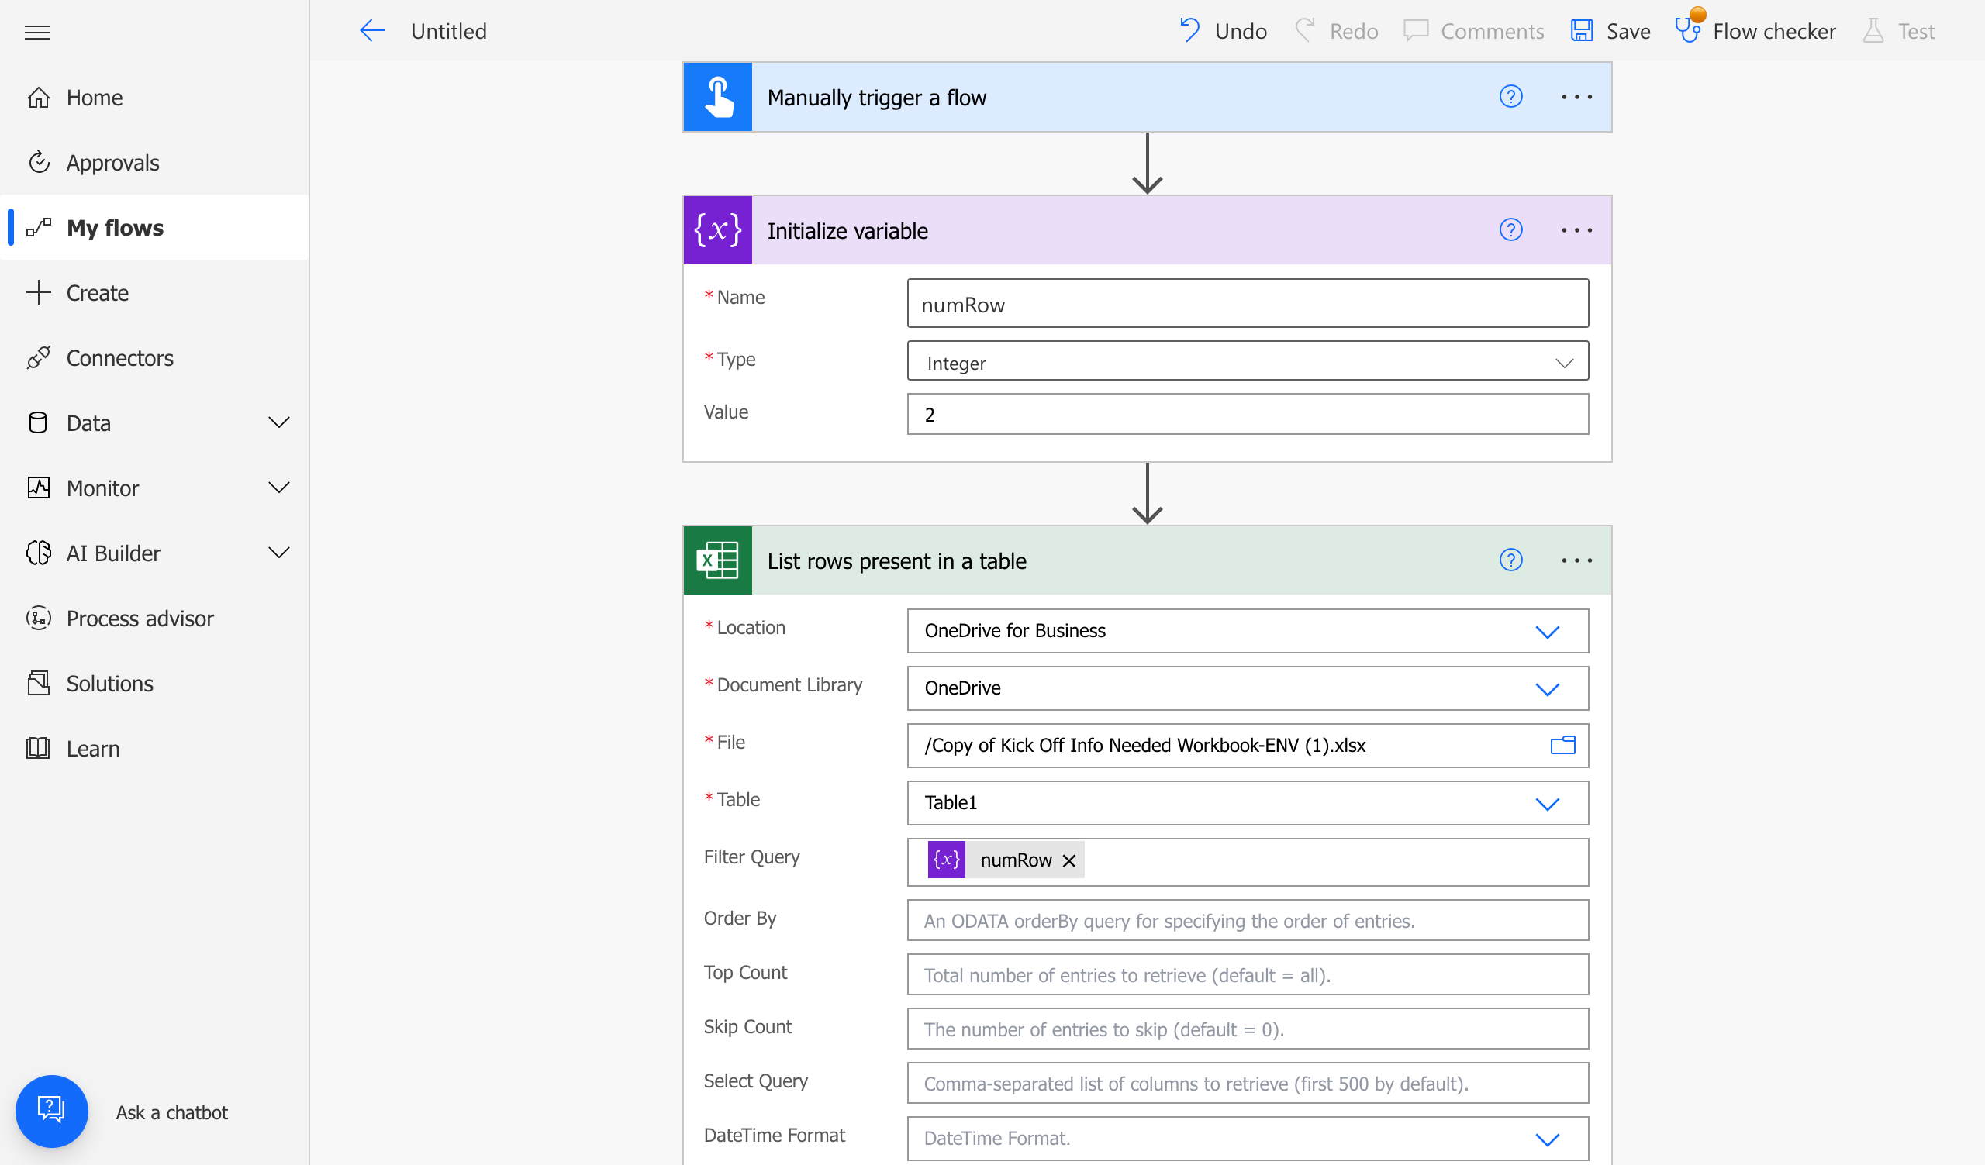Viewport: 1985px width, 1165px height.
Task: Collapse List rows present in a table title
Action: 896,561
